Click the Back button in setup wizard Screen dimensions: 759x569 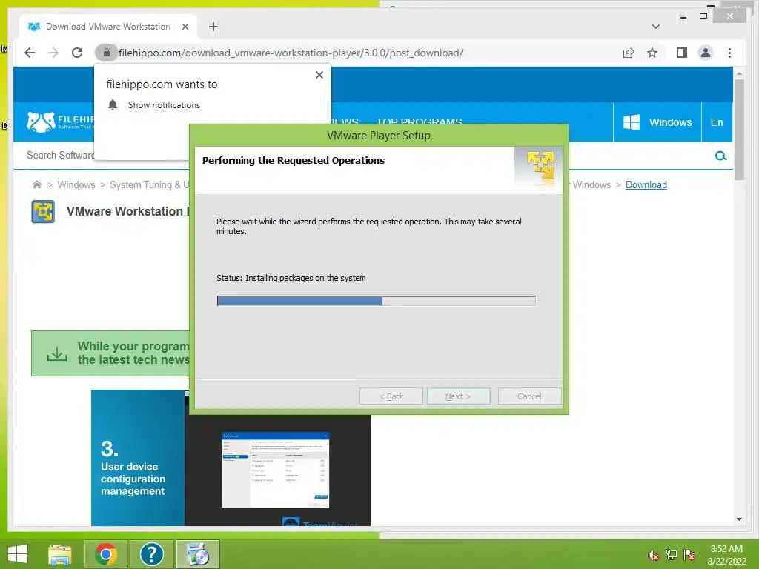tap(391, 396)
